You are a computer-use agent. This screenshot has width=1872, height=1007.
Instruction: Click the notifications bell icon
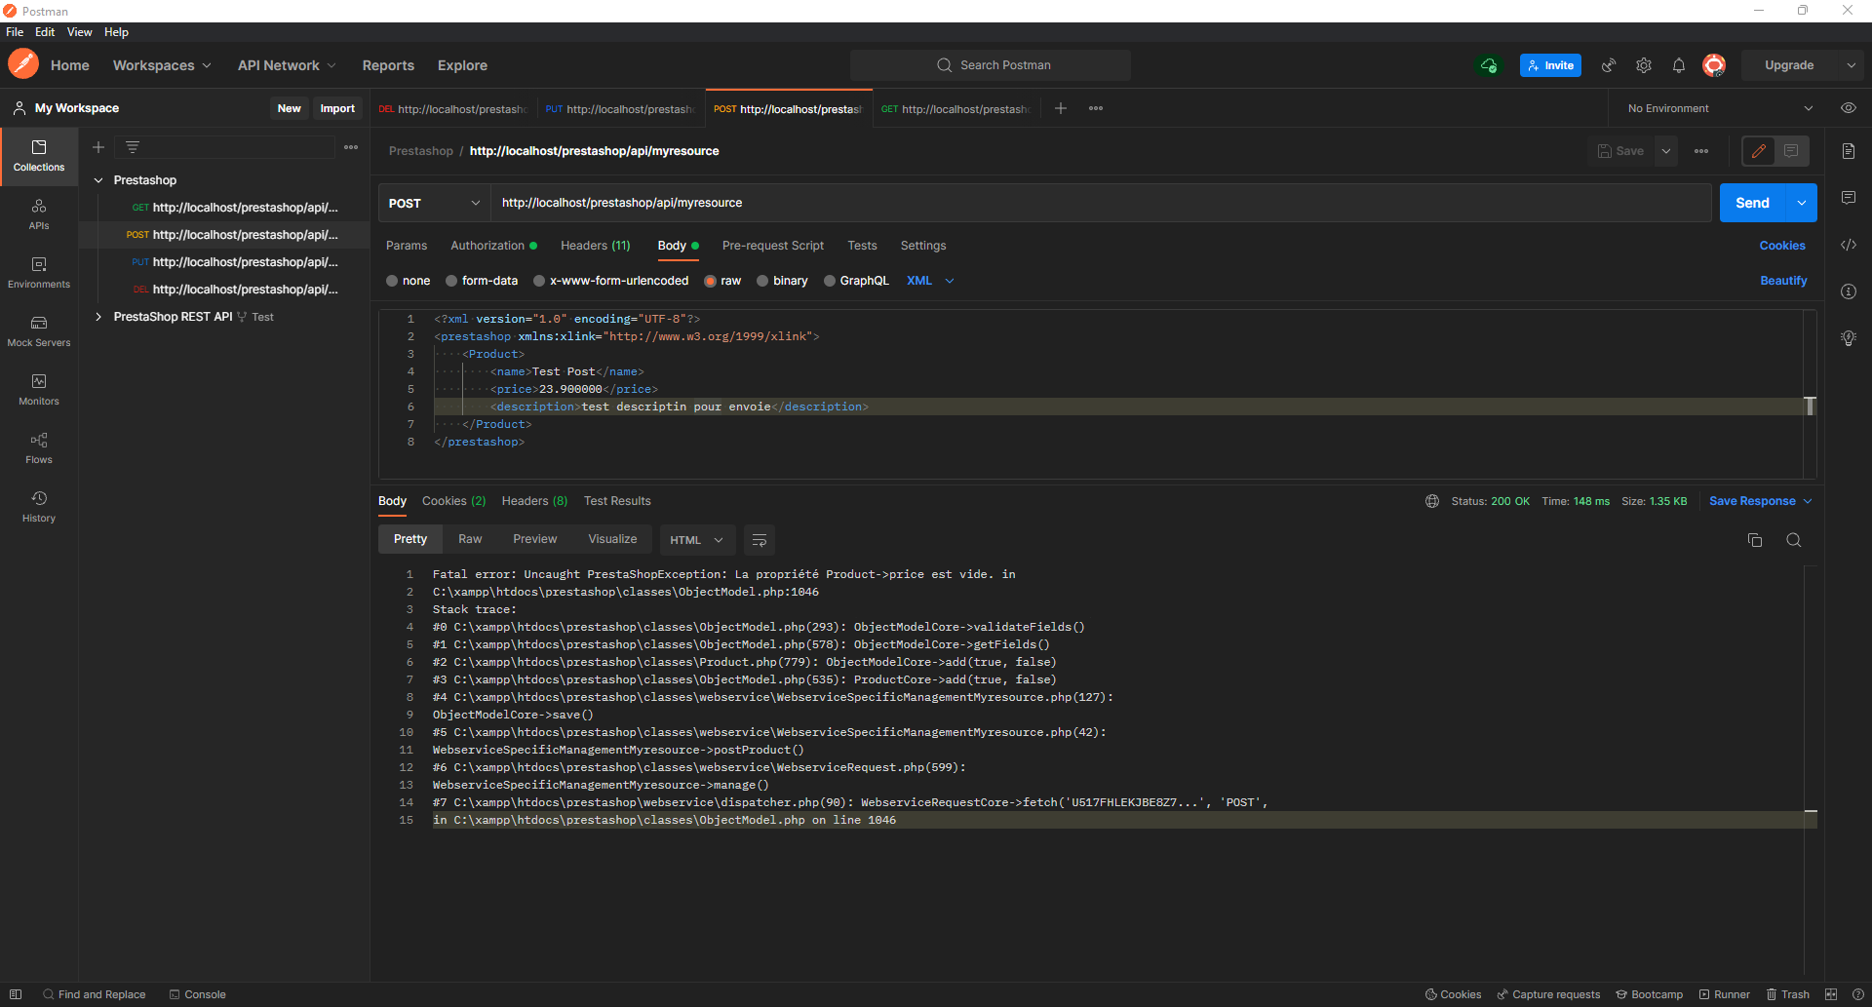click(1678, 65)
